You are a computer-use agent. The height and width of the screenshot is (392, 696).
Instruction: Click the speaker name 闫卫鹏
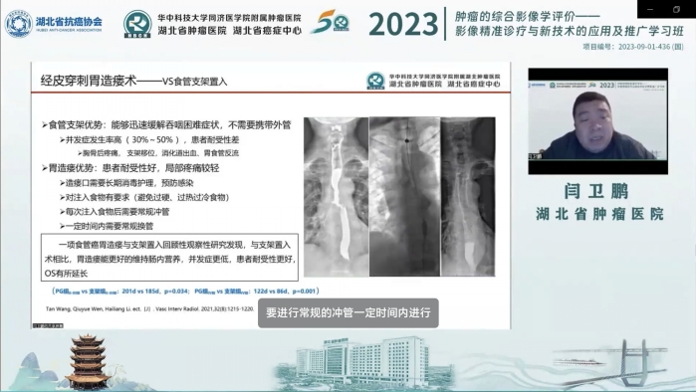tap(596, 192)
